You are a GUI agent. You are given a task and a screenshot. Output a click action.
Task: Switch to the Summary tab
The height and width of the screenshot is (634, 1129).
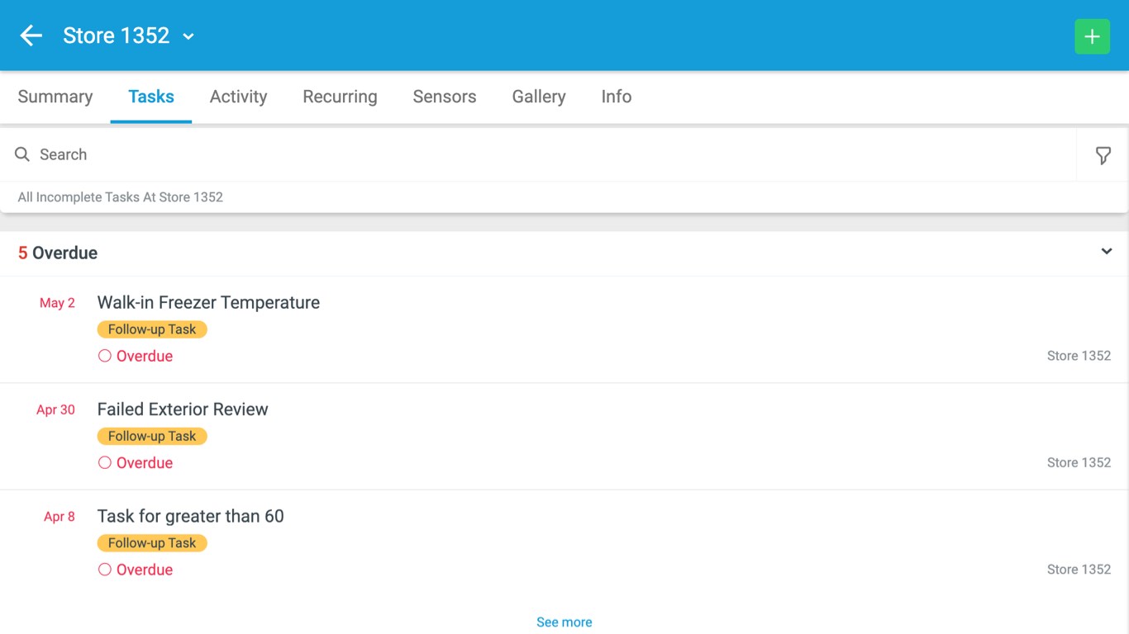click(x=55, y=97)
